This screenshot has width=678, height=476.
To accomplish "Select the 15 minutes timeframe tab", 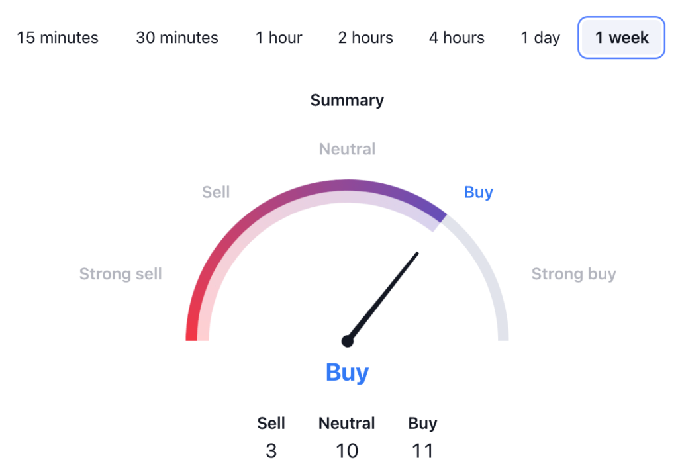I will (x=58, y=38).
